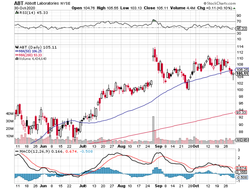249x189 pixels.
Task: Click the Volume bars legend icon
Action: tap(17, 59)
